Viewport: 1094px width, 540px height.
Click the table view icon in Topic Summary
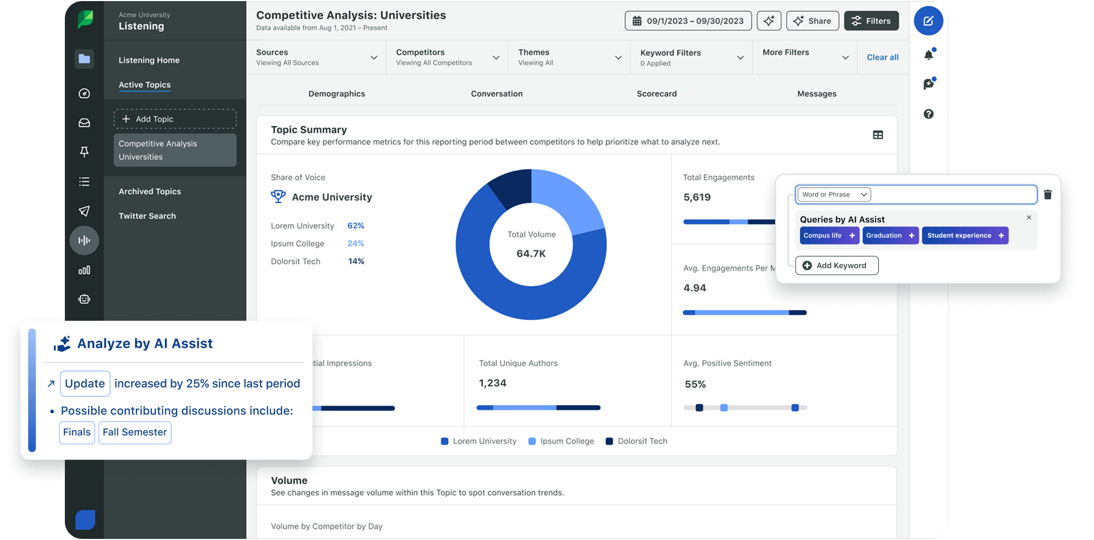point(878,135)
